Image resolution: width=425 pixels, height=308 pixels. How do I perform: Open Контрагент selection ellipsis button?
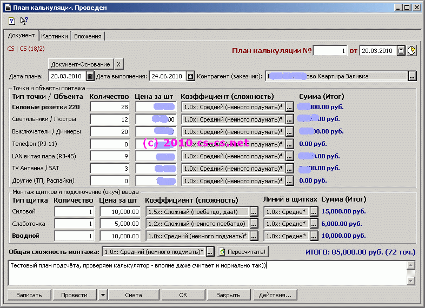[412, 76]
